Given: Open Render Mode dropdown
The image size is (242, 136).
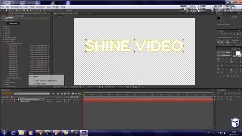Looking at the screenshot, I should [x=37, y=87].
